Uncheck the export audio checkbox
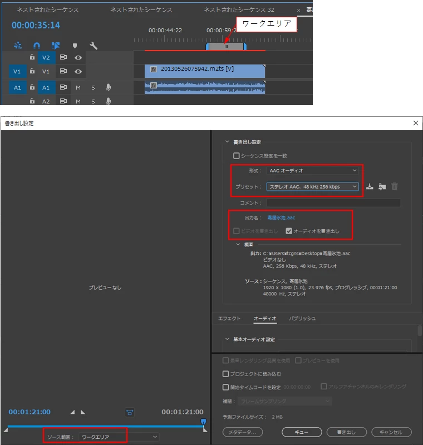423x445 pixels. (x=289, y=231)
